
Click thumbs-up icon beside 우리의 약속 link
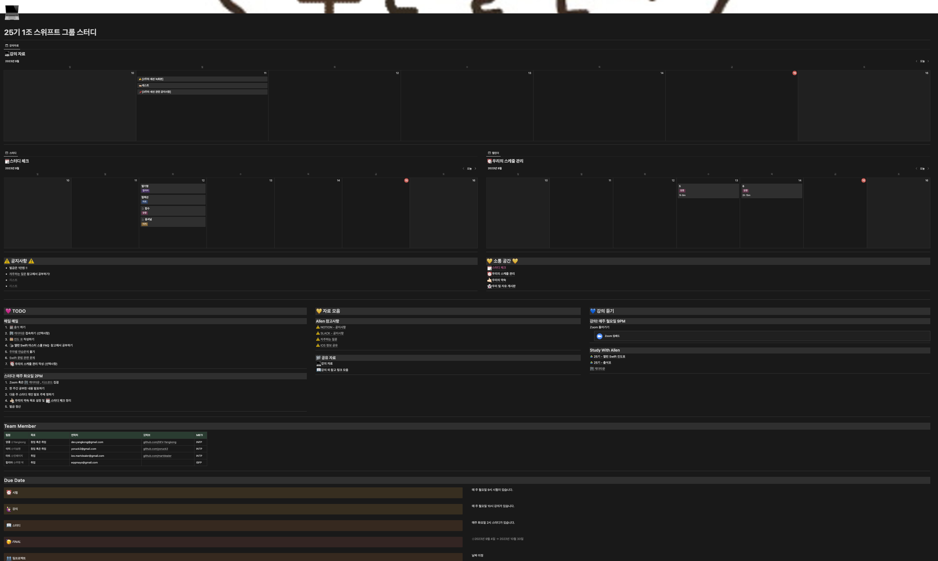click(x=489, y=280)
